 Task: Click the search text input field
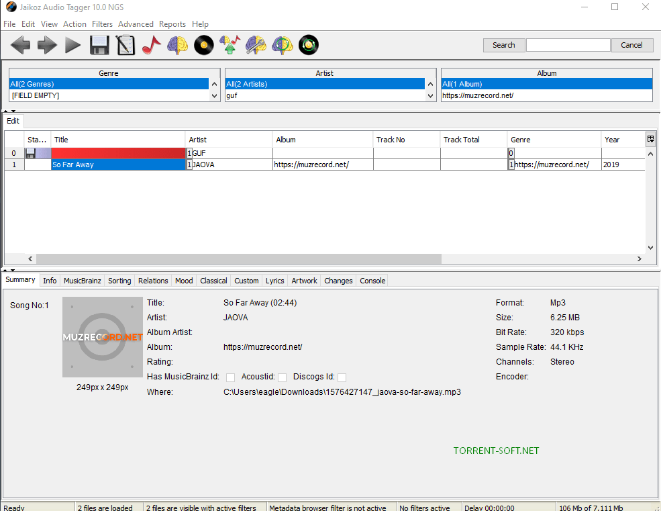[x=568, y=45]
